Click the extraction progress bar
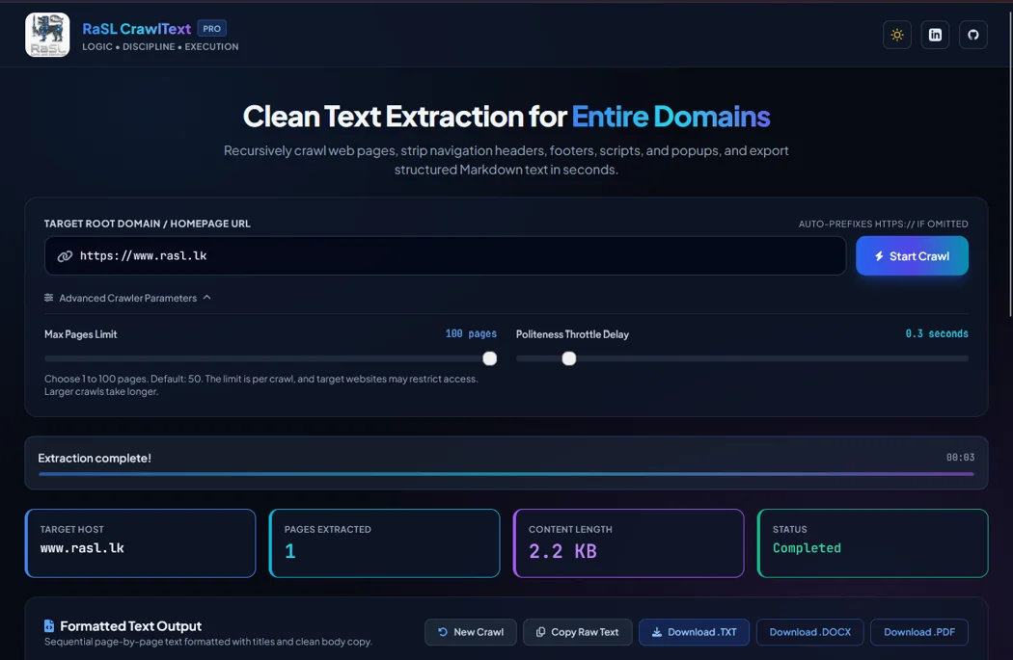The image size is (1013, 660). point(506,474)
